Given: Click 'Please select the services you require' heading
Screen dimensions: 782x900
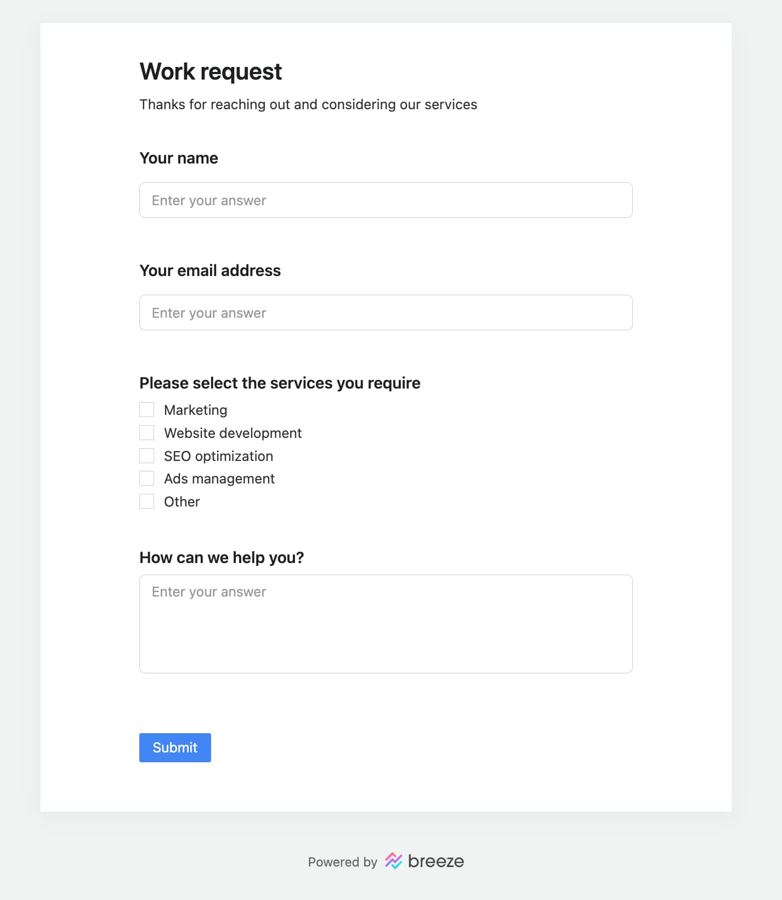Looking at the screenshot, I should 280,383.
